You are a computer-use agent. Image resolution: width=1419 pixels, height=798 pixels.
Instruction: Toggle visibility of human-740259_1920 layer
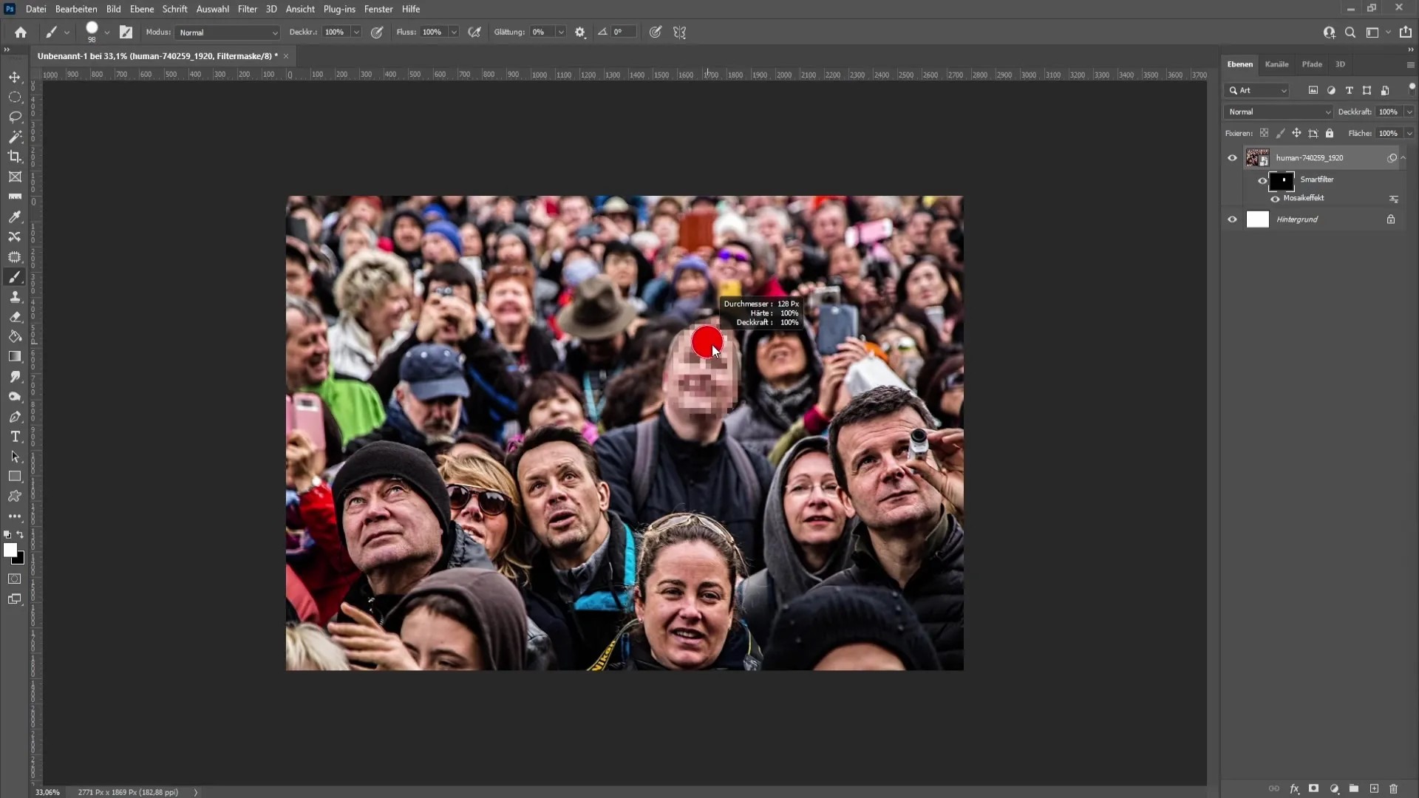point(1232,156)
